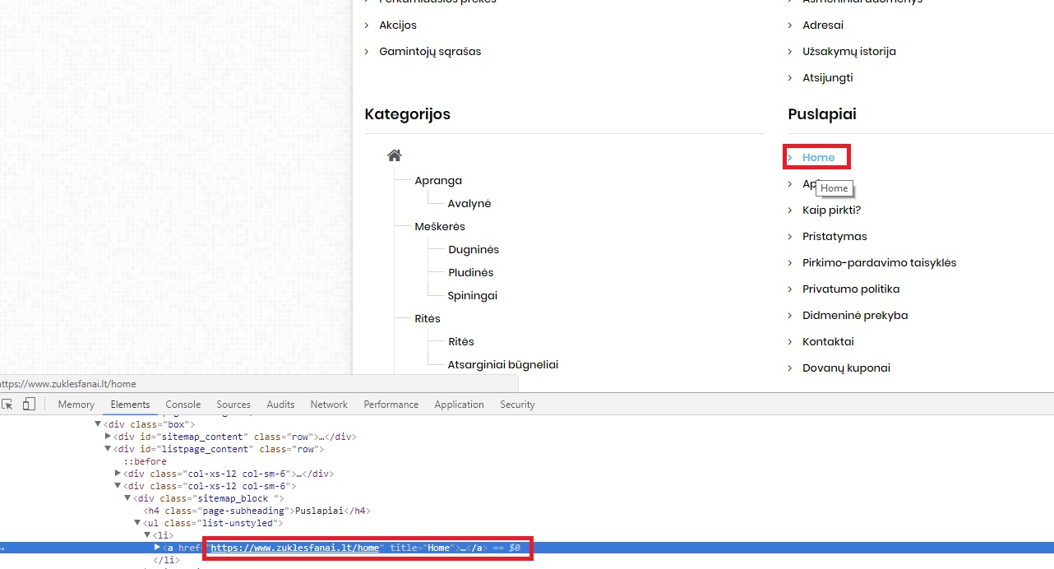The image size is (1054, 569).
Task: Open the Gamintojų sąrašas link
Action: [430, 51]
